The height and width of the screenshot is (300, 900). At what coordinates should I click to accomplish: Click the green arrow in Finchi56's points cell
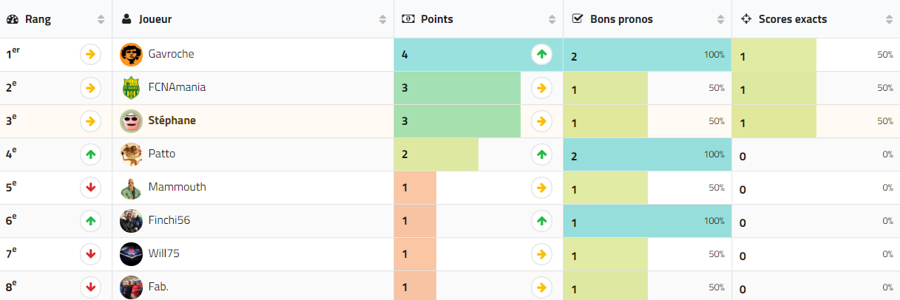coord(541,221)
